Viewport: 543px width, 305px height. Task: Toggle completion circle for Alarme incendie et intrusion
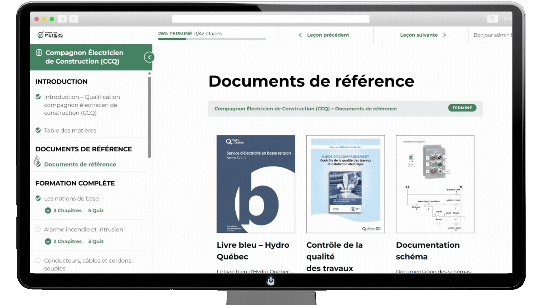click(x=38, y=229)
